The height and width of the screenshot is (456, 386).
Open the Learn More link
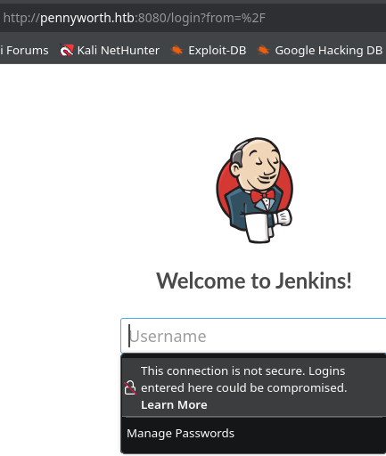click(174, 404)
